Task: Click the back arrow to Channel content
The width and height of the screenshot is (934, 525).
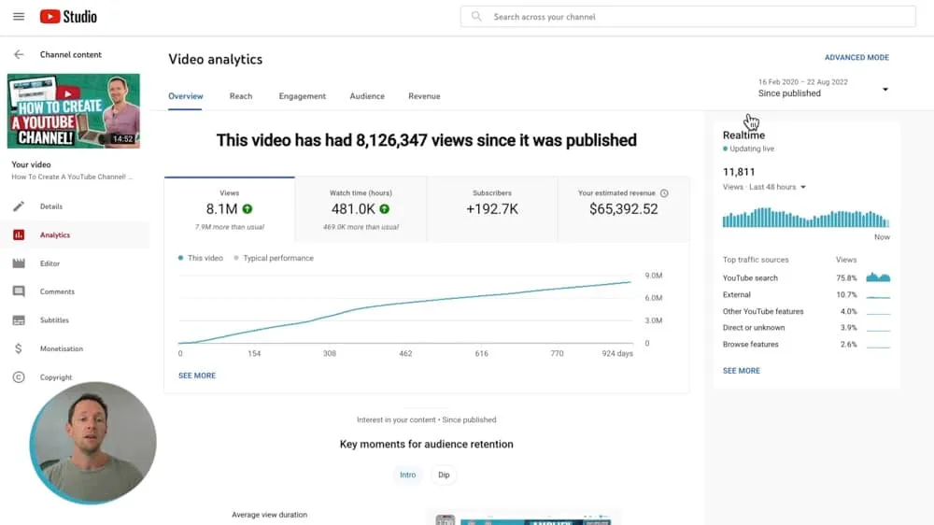Action: [19, 55]
